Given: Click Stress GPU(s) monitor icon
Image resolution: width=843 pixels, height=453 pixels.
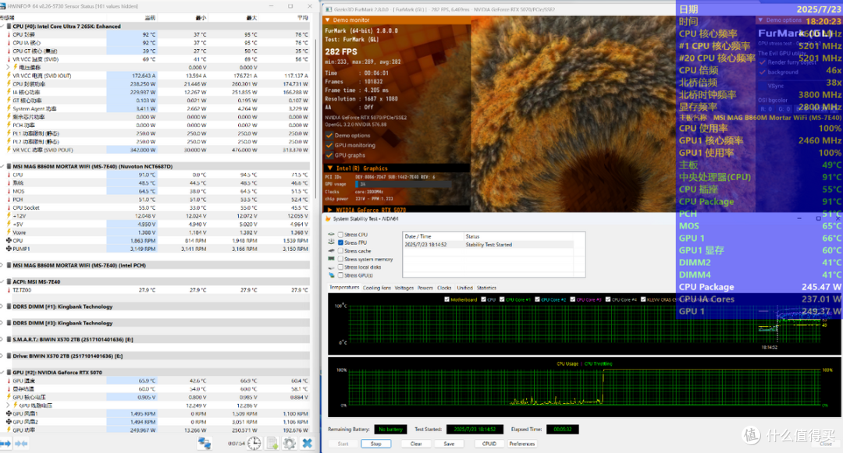Looking at the screenshot, I should [x=331, y=275].
